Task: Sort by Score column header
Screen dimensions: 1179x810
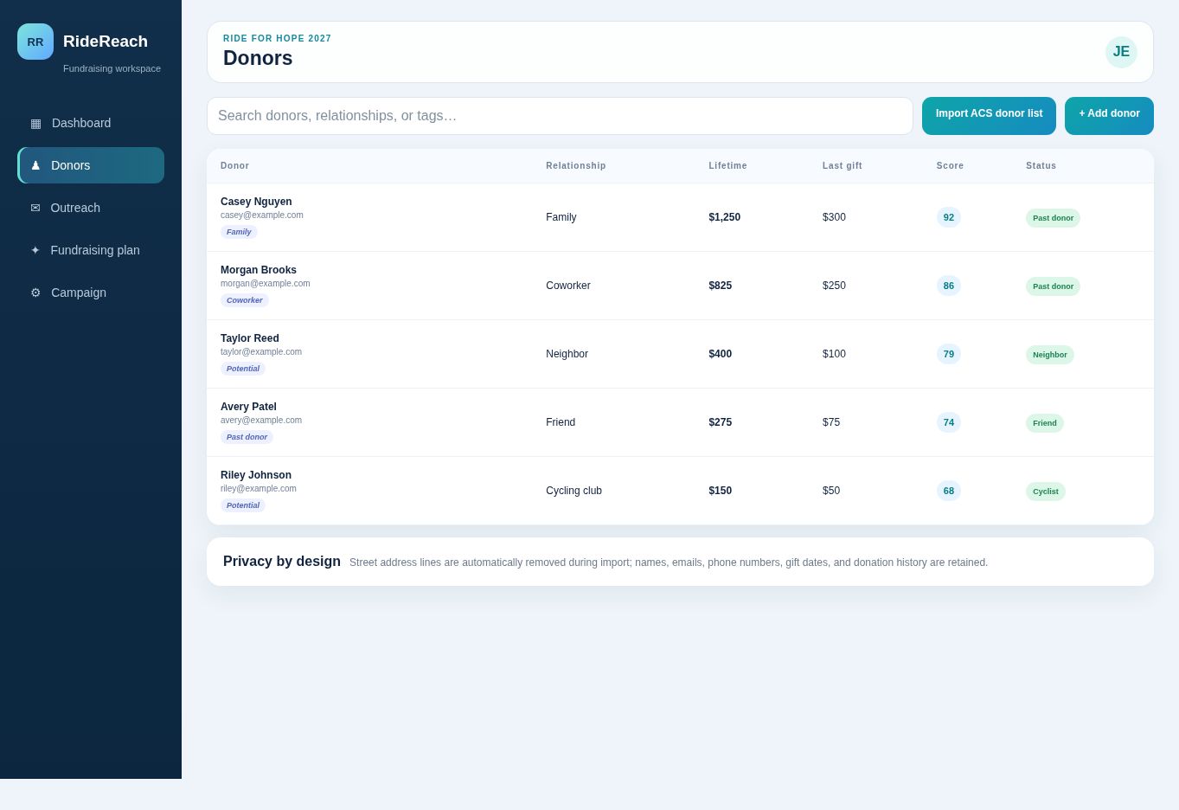Action: (950, 166)
